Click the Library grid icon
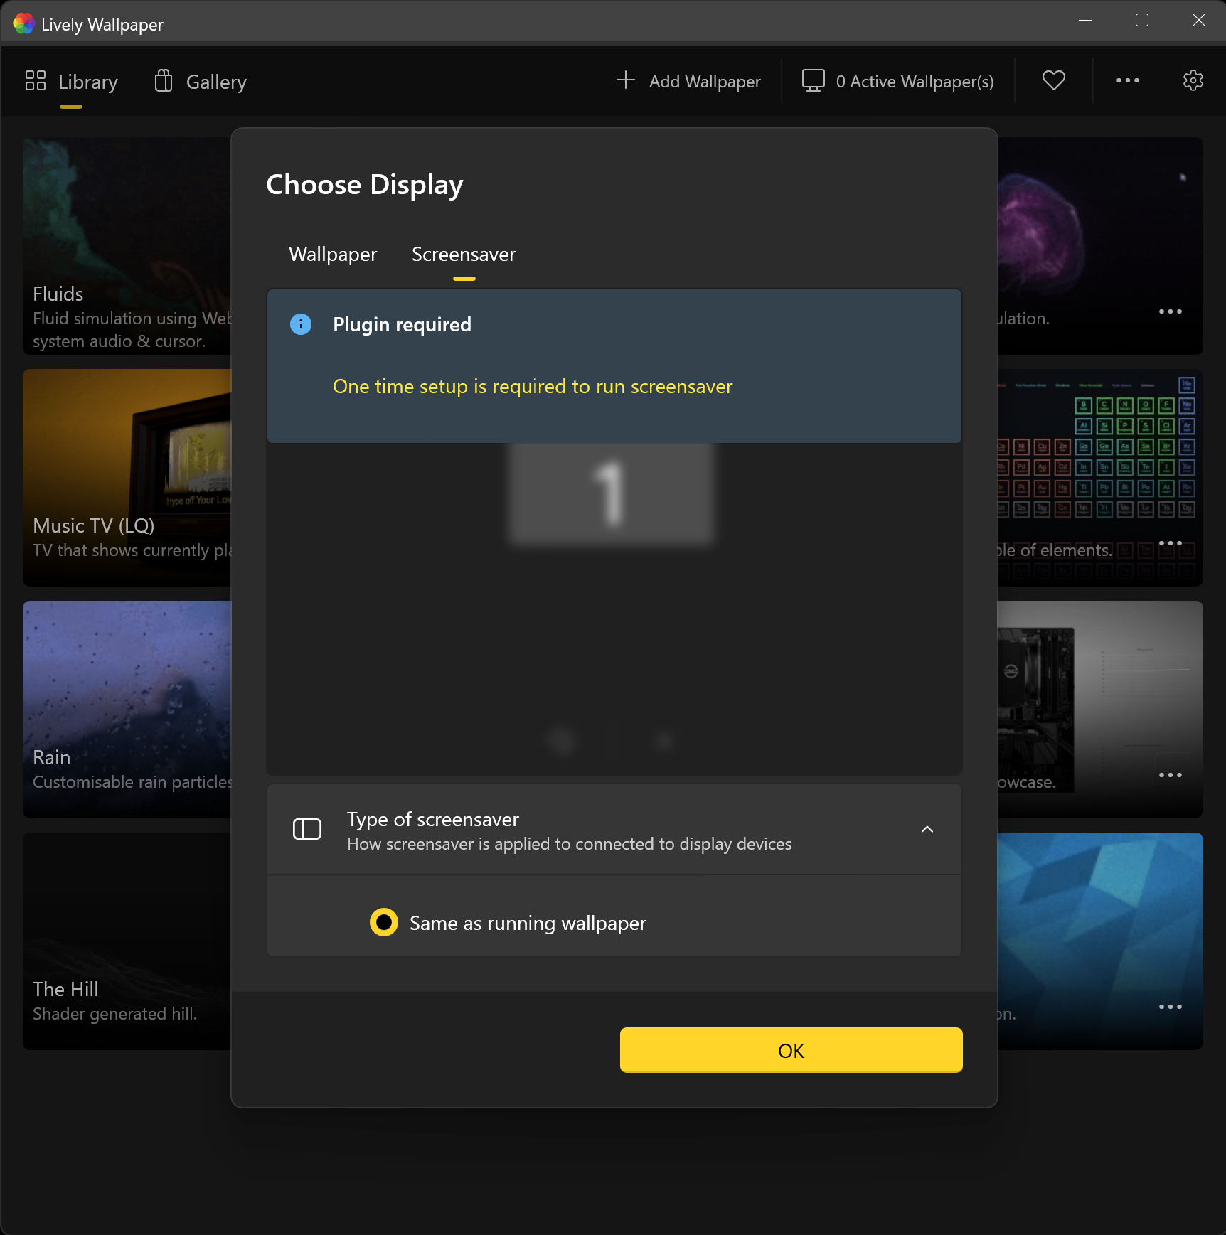Screen dimensions: 1226x1235 tap(35, 80)
